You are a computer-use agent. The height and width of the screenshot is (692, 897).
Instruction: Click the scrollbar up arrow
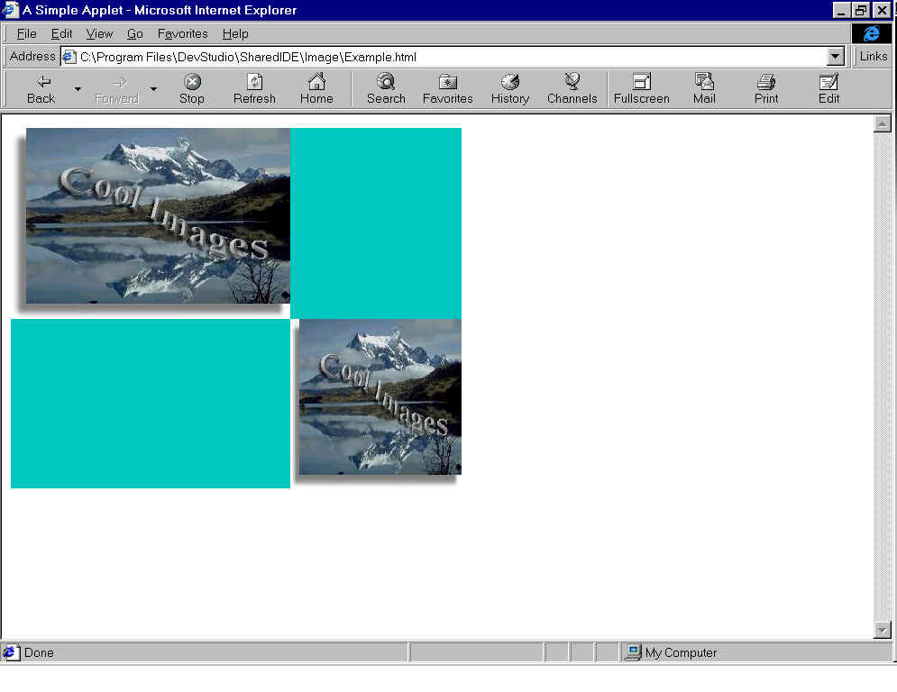pyautogui.click(x=883, y=123)
